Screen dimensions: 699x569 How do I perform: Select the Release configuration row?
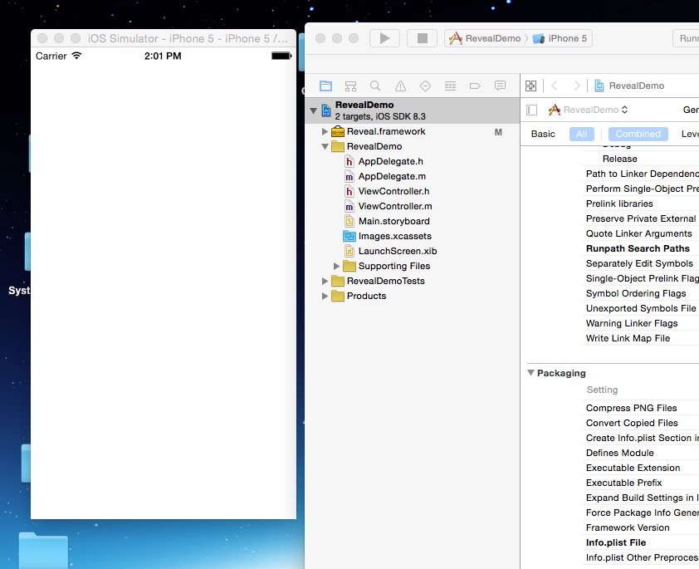pyautogui.click(x=619, y=159)
